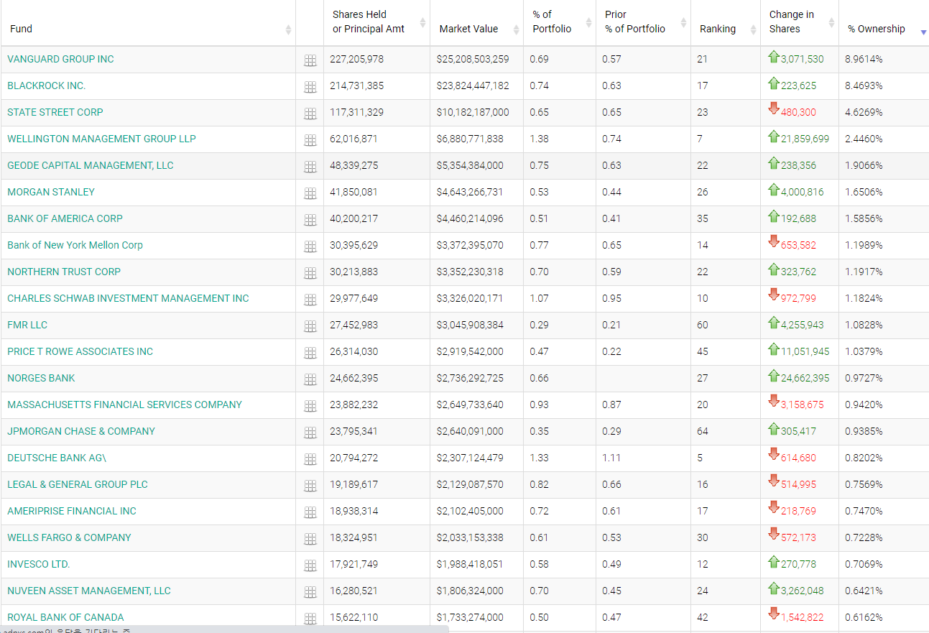Sort by Shares Held or Principal Amt

click(376, 22)
